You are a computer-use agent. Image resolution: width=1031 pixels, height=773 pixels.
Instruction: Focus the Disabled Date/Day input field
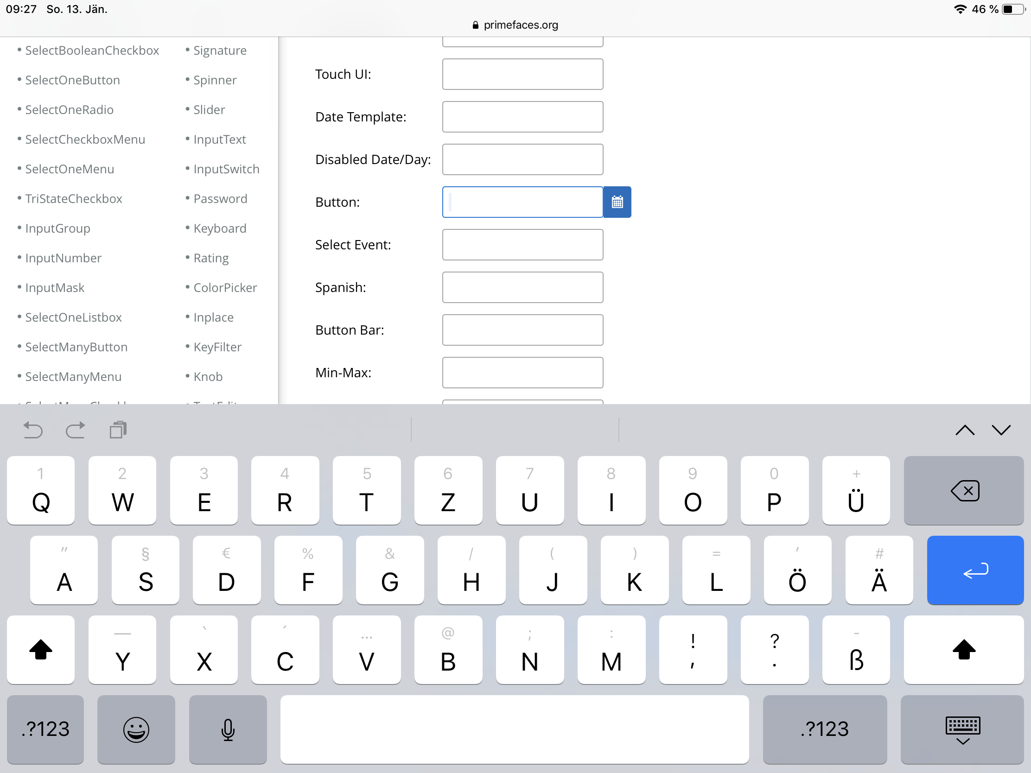pos(522,159)
